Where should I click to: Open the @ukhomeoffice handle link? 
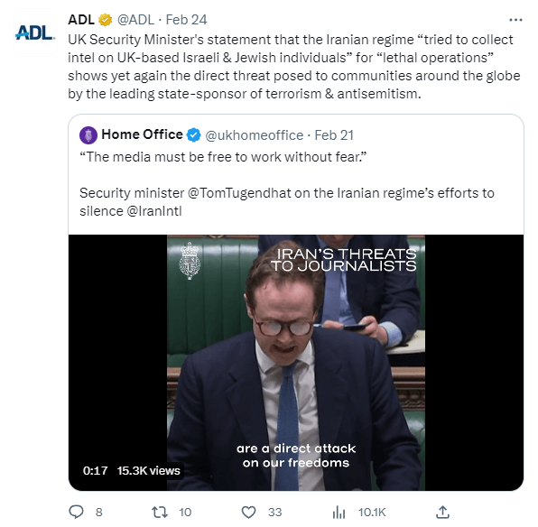(x=255, y=135)
